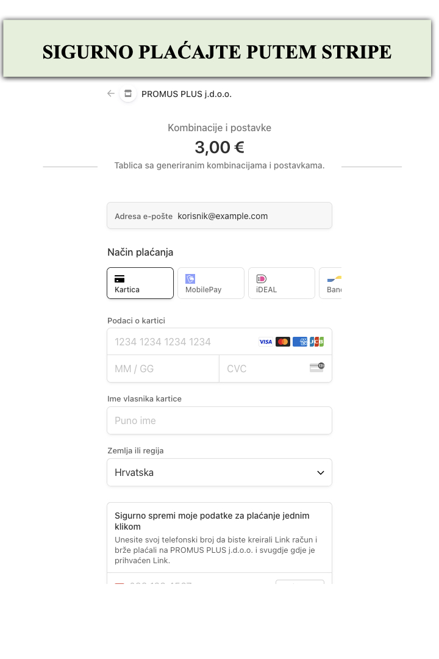Click into the CVC field
This screenshot has width=439, height=659.
pyautogui.click(x=276, y=369)
